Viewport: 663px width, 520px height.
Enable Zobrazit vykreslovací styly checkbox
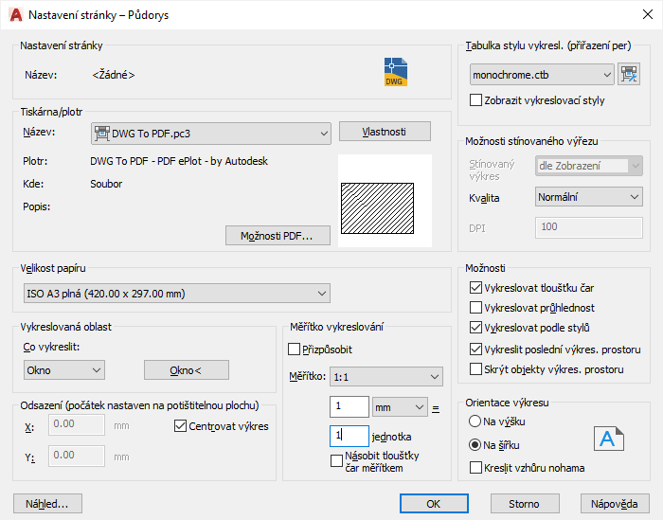point(475,100)
